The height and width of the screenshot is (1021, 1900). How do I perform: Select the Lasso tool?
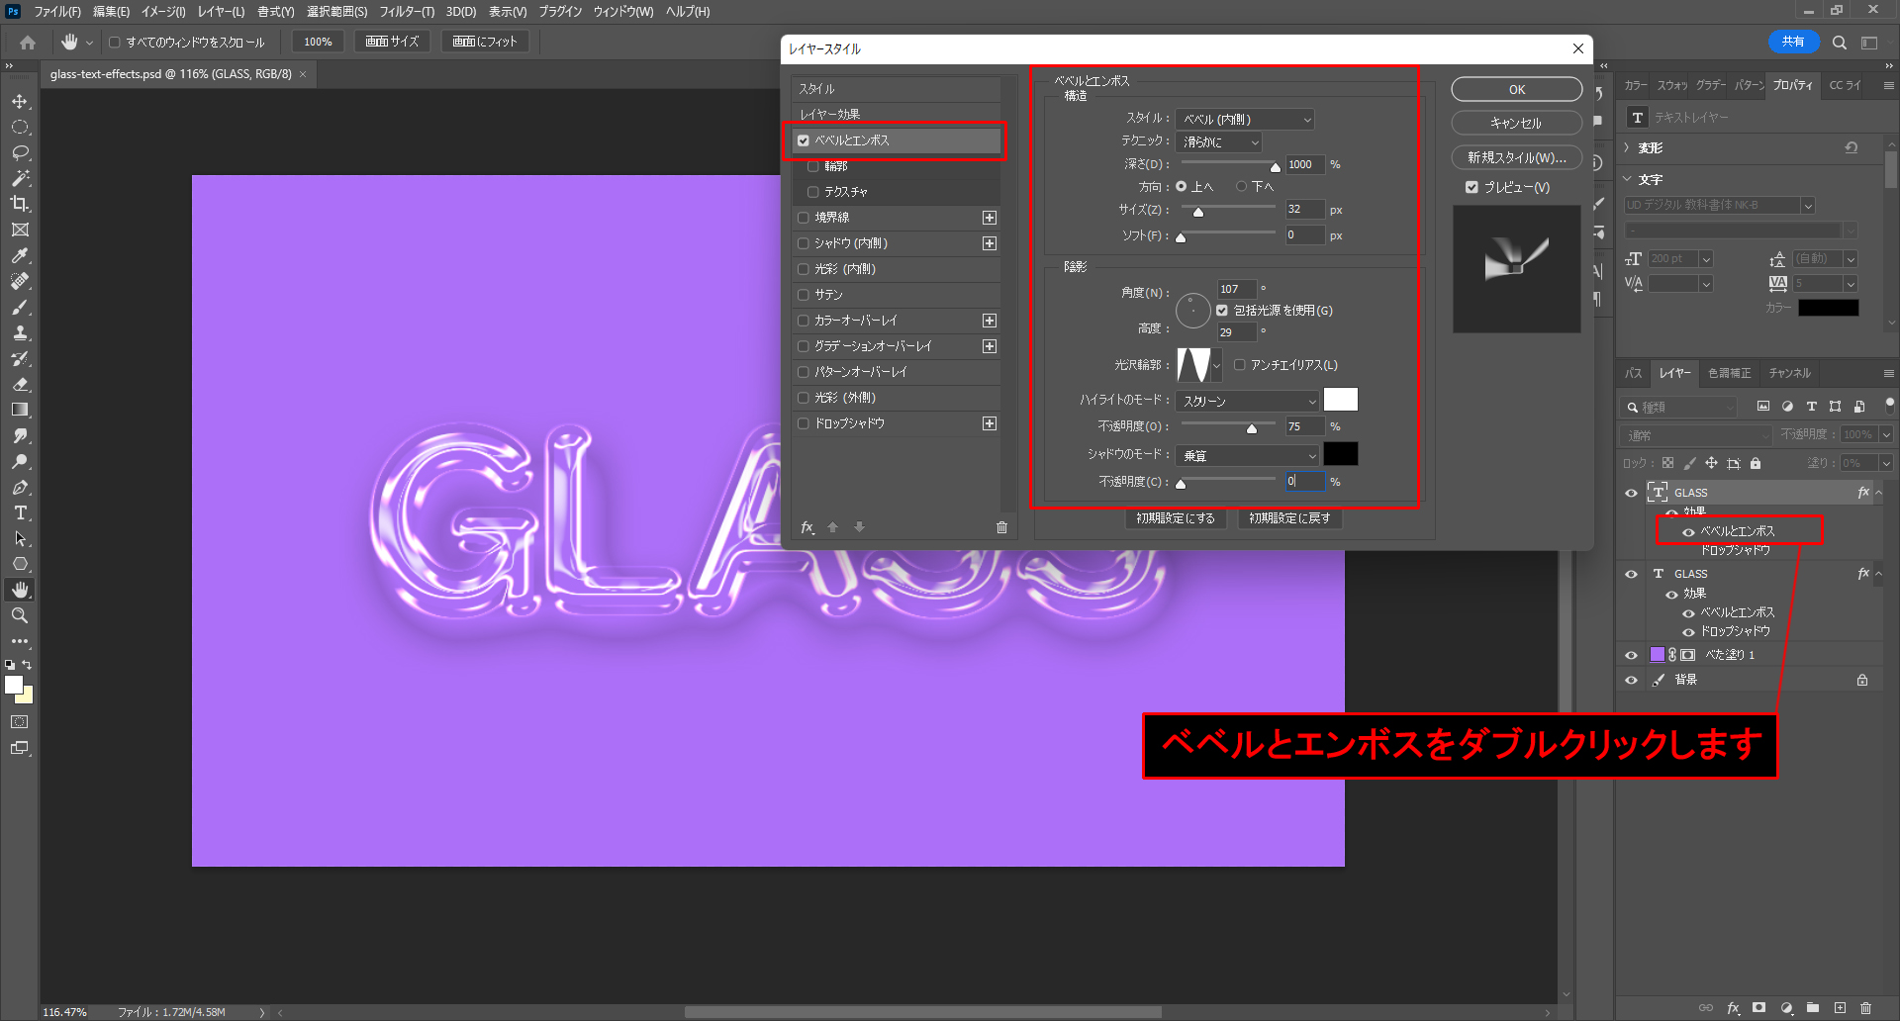[x=20, y=153]
